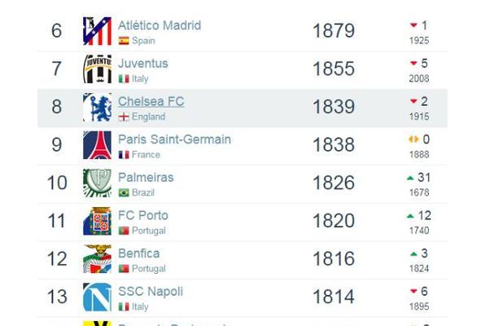This screenshot has width=494, height=326.
Task: Click the Palmeiras green crest
Action: tap(97, 183)
